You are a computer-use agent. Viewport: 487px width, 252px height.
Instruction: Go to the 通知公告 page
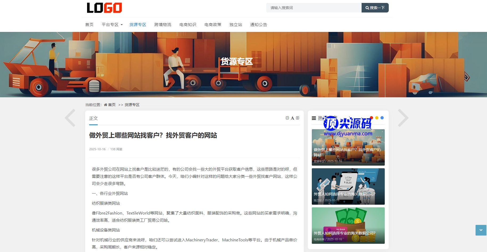coord(259,25)
